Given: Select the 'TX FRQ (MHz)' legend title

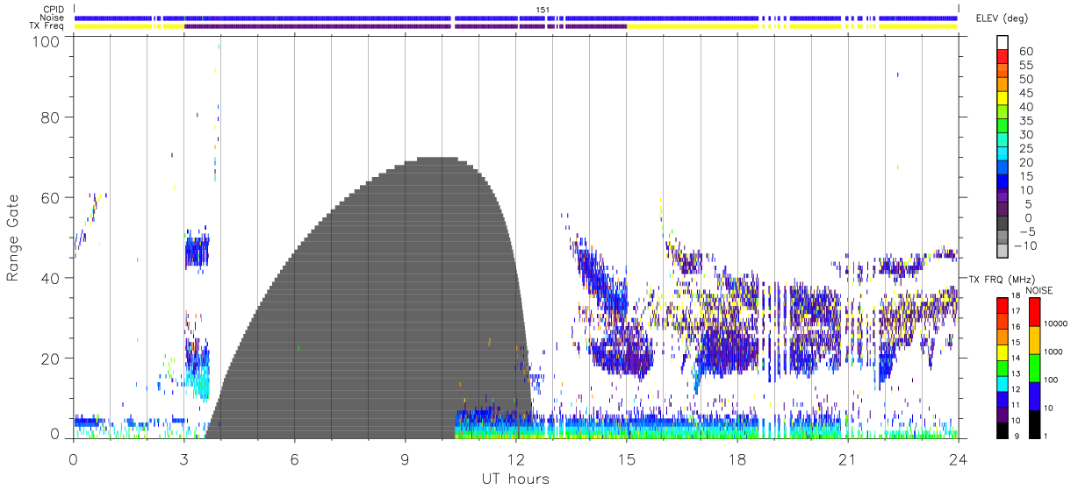Looking at the screenshot, I should pyautogui.click(x=1001, y=279).
